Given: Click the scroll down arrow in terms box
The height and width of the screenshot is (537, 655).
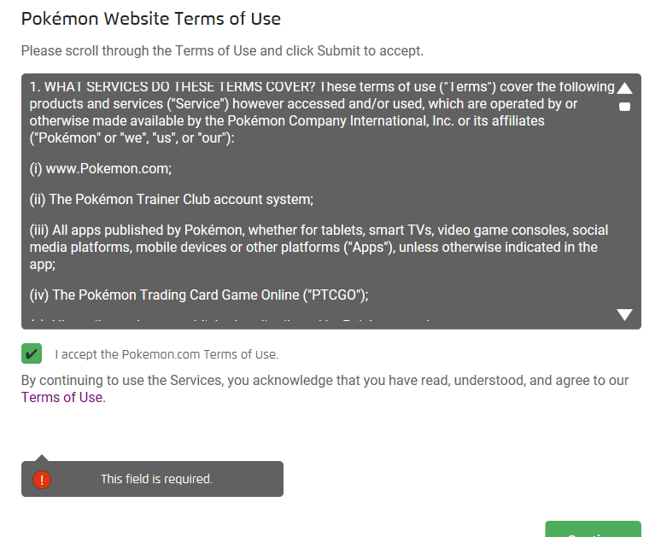Looking at the screenshot, I should click(x=624, y=314).
